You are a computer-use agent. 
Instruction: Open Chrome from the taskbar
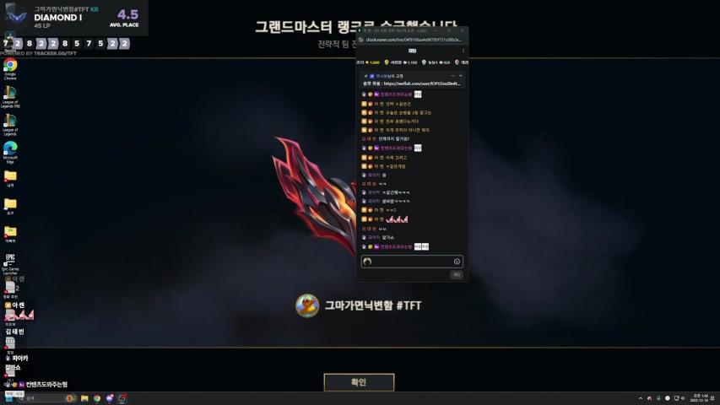[97, 398]
